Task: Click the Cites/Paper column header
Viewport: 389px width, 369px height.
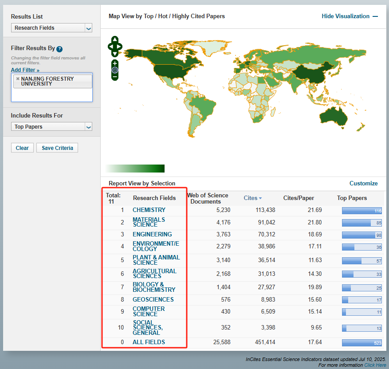Action: (x=299, y=198)
